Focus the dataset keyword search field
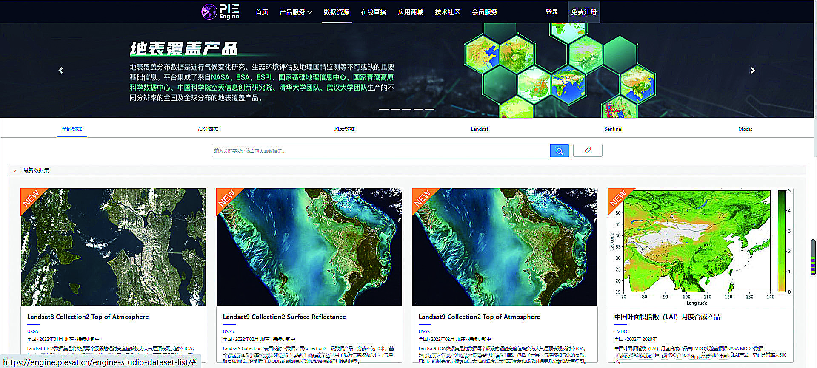817x368 pixels. pyautogui.click(x=381, y=151)
